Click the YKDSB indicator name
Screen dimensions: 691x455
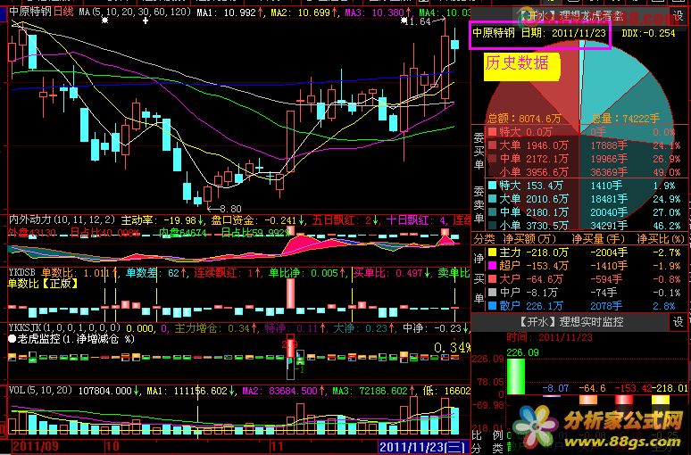click(x=22, y=273)
